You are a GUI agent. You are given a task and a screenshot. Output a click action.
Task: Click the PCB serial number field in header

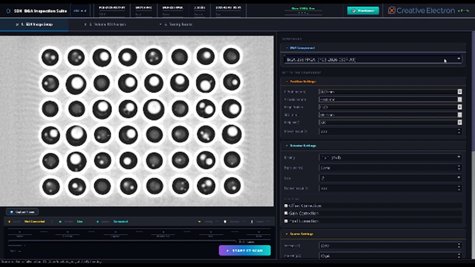[x=112, y=11]
